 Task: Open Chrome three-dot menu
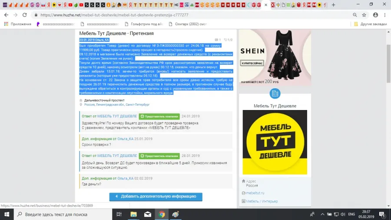point(385,15)
